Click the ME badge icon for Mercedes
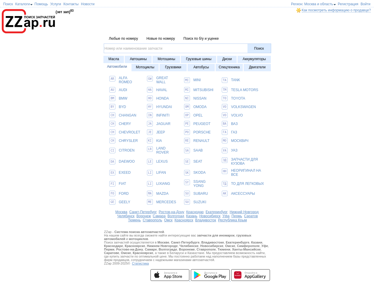The width and height of the screenshot is (374, 299). coord(150,202)
